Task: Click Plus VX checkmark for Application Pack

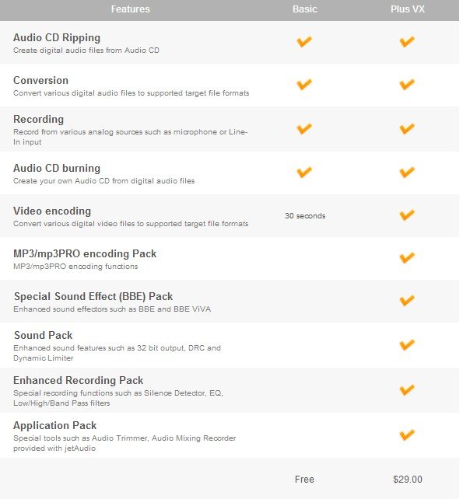Action: (x=407, y=435)
